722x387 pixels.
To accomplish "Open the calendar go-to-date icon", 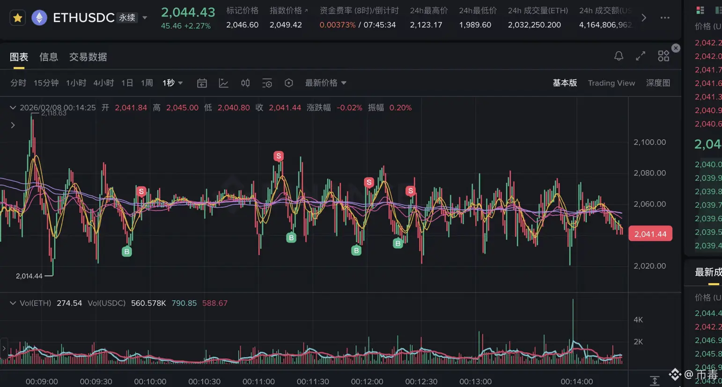I will [202, 83].
